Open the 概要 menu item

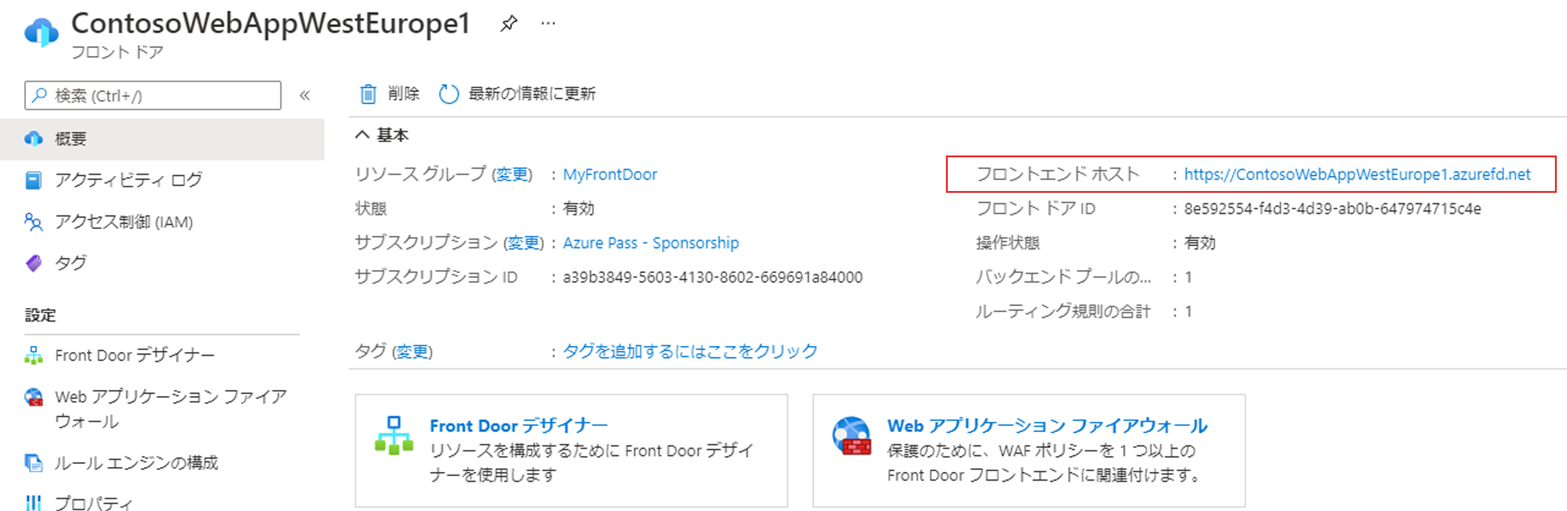(x=162, y=139)
